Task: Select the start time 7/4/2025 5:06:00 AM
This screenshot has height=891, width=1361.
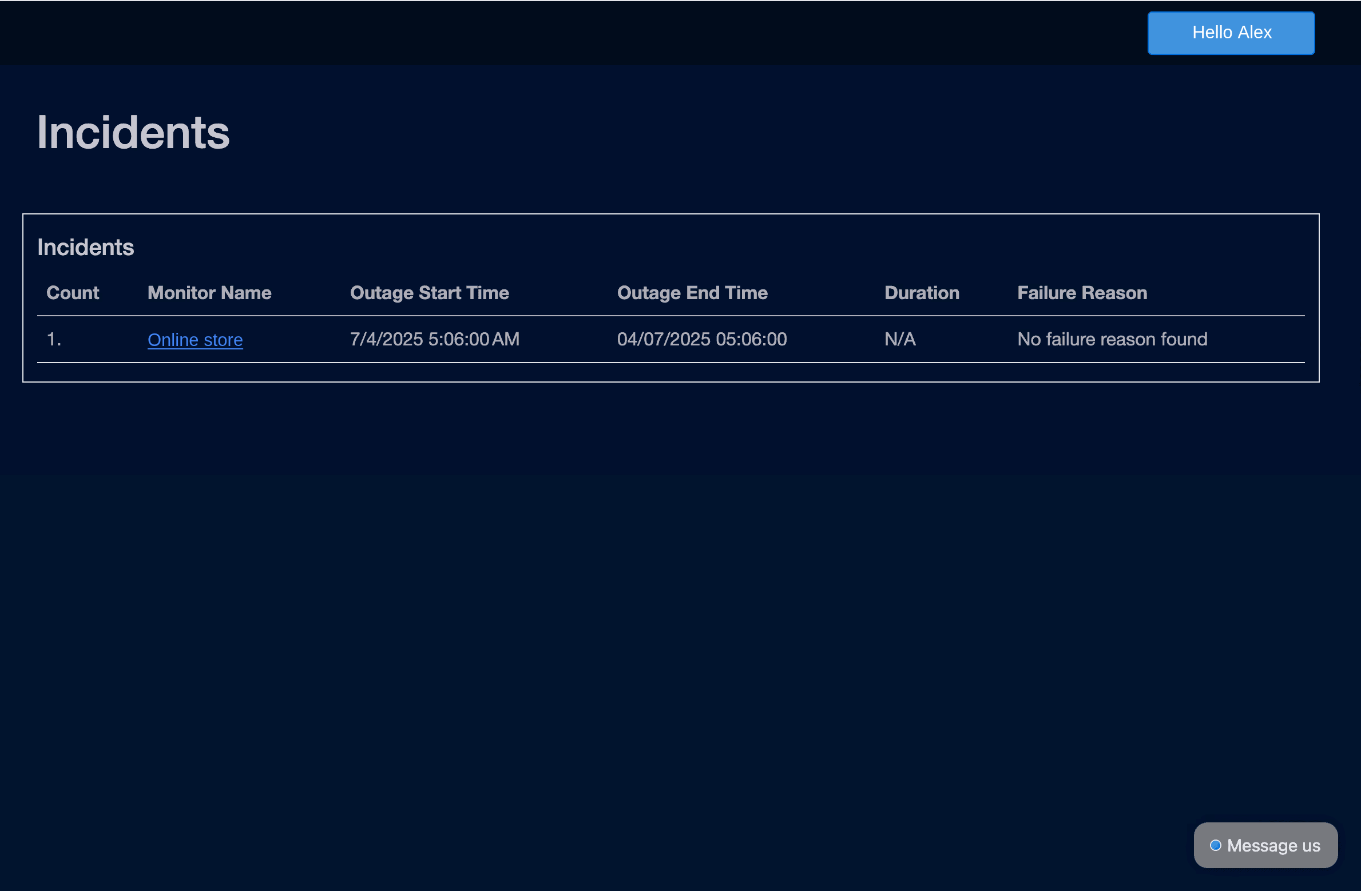Action: [x=435, y=339]
